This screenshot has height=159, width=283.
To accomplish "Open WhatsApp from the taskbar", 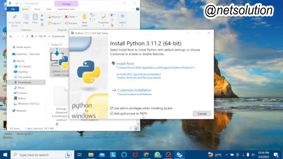I will tap(157, 155).
